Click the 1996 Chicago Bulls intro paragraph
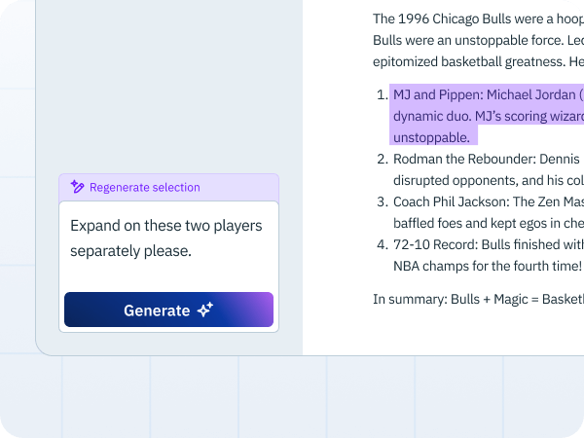This screenshot has height=438, width=584. (478, 40)
